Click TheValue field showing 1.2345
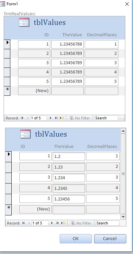Viewport: 133px width, 254px height. [x=69, y=189]
